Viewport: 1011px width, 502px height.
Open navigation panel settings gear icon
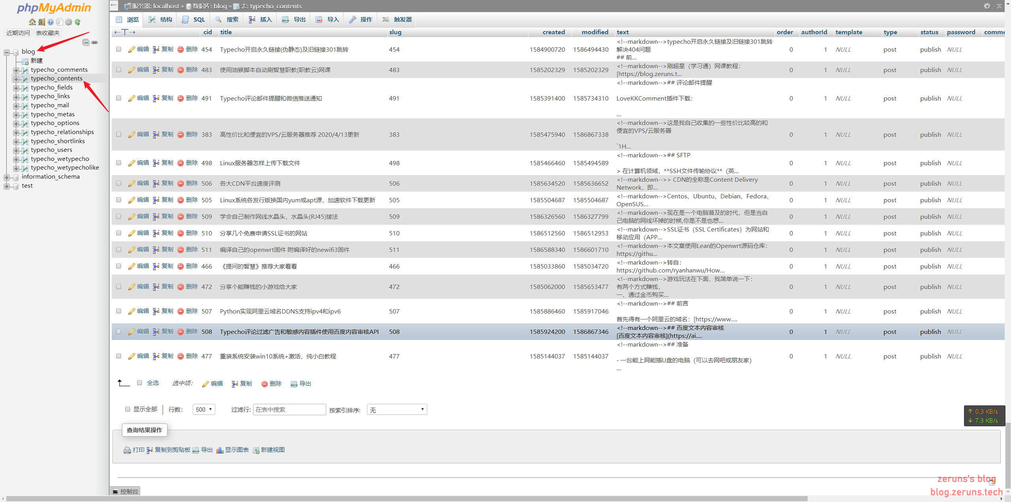click(x=68, y=22)
